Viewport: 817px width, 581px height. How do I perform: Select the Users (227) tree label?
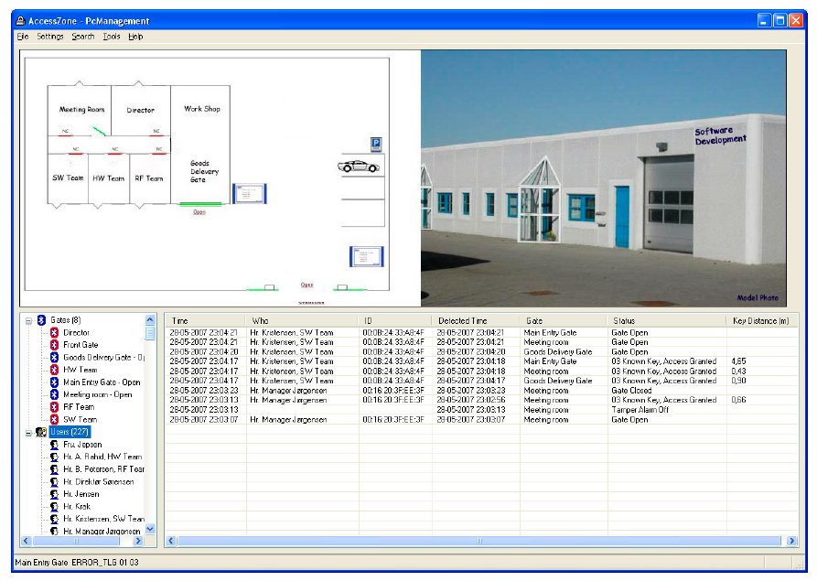point(70,432)
